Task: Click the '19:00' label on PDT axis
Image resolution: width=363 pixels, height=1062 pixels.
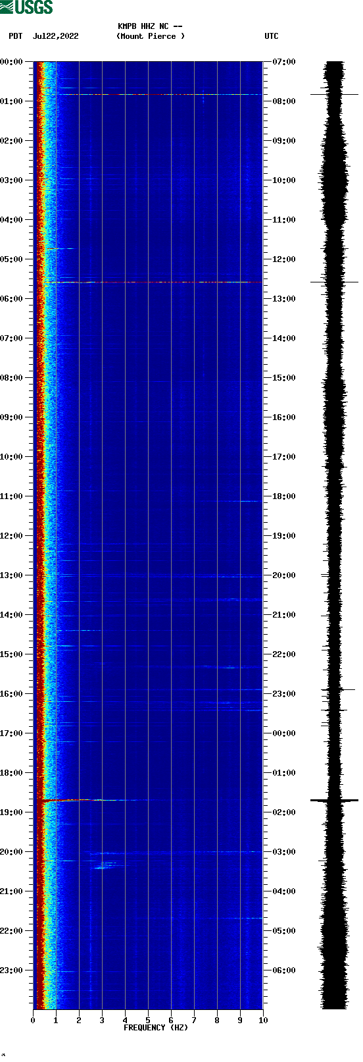Action: click(12, 812)
